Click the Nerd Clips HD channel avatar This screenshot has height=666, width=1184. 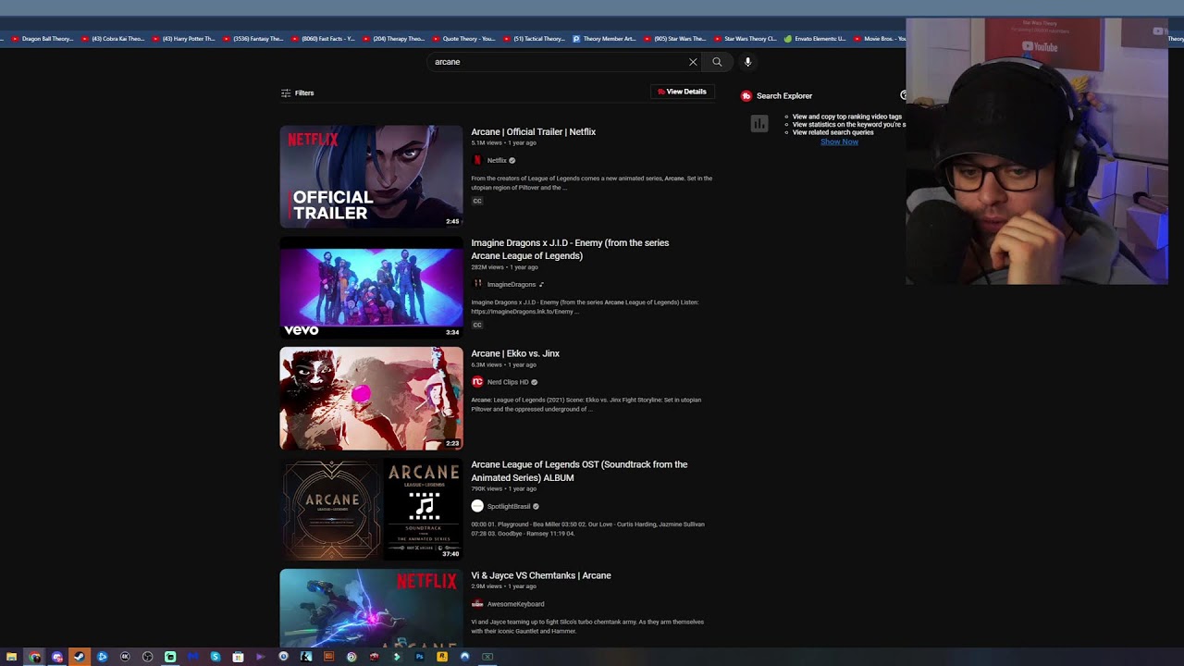click(x=477, y=382)
